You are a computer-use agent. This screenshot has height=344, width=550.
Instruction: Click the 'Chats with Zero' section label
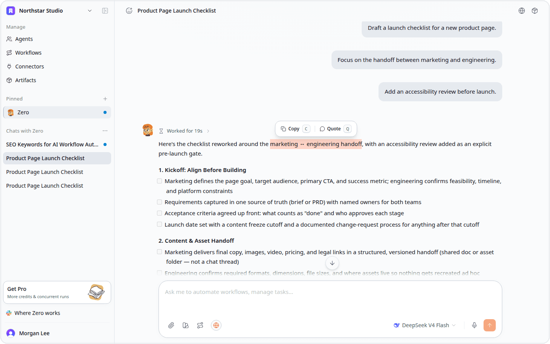pyautogui.click(x=25, y=131)
